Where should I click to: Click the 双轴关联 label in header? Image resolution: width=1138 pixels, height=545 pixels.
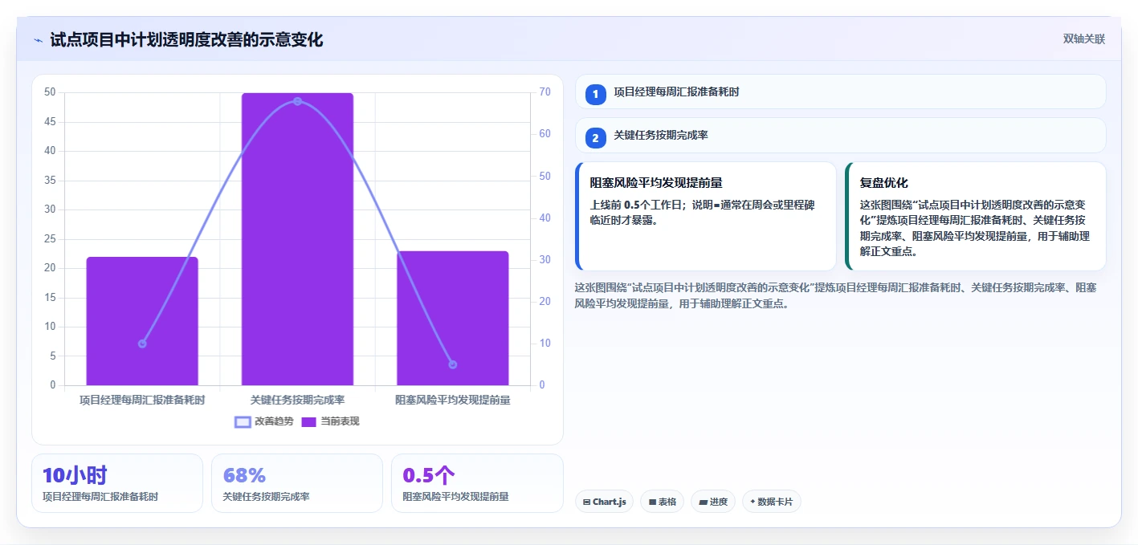pos(1083,39)
